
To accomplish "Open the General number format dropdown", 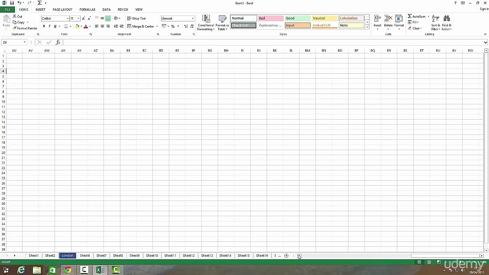I will click(193, 18).
